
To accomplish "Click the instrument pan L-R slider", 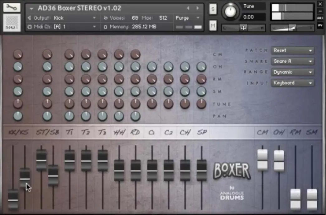I will [243, 28].
